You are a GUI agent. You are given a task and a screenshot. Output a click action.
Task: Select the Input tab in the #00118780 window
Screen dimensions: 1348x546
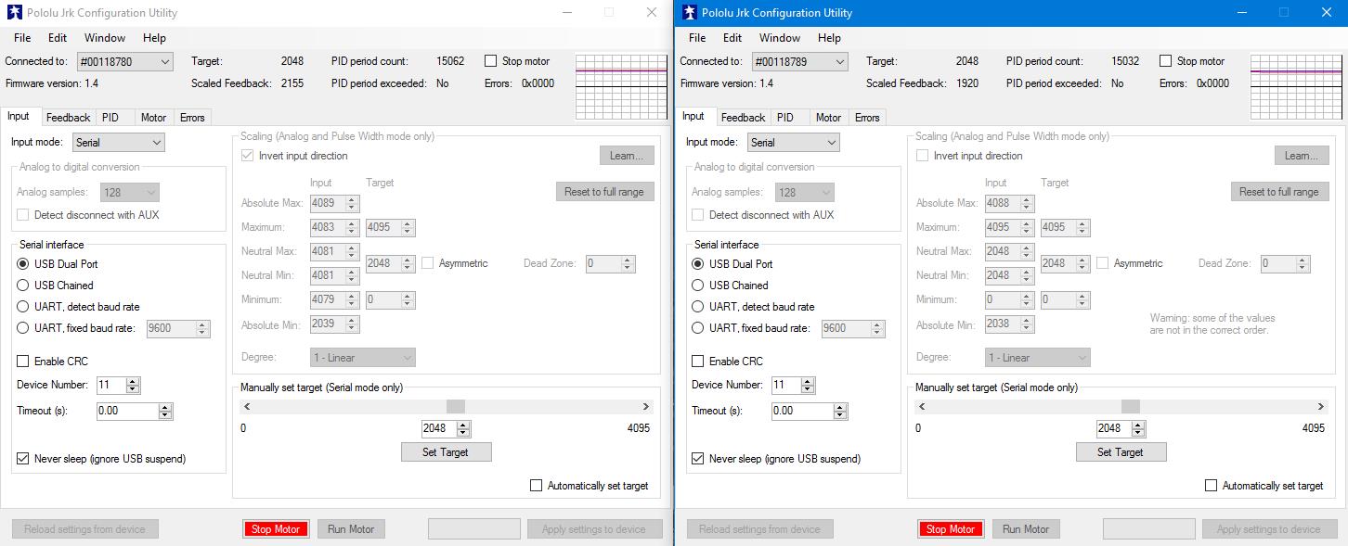(19, 117)
